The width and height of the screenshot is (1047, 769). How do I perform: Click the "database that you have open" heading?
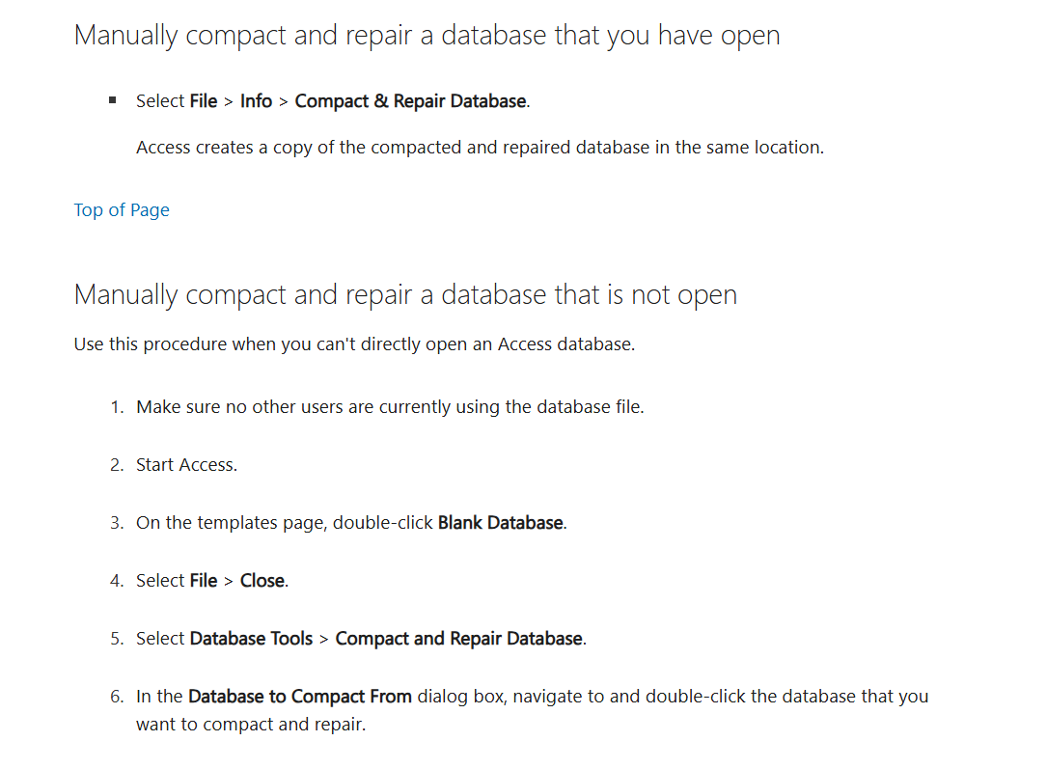(427, 36)
